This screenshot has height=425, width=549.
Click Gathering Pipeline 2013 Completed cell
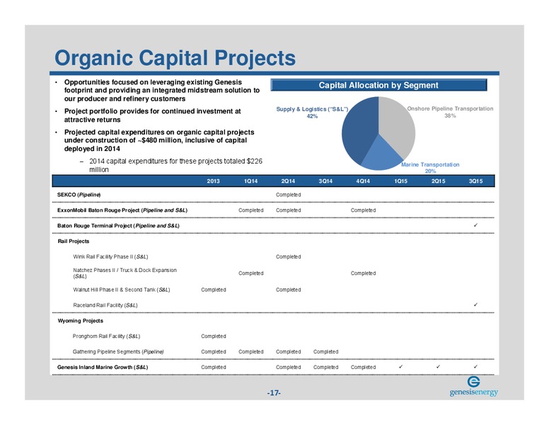click(213, 351)
